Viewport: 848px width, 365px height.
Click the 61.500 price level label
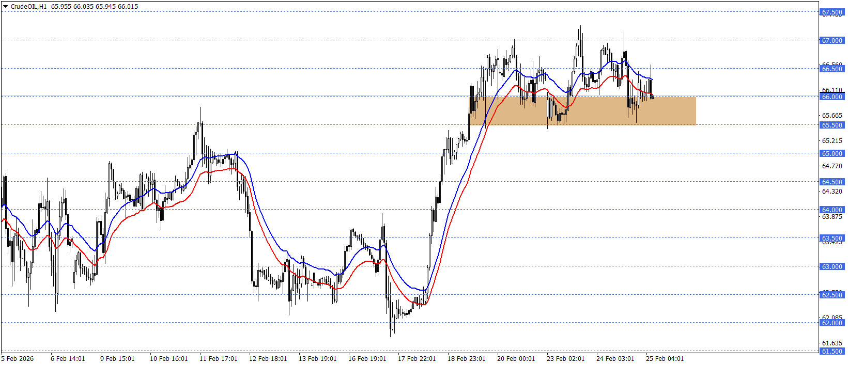[832, 351]
